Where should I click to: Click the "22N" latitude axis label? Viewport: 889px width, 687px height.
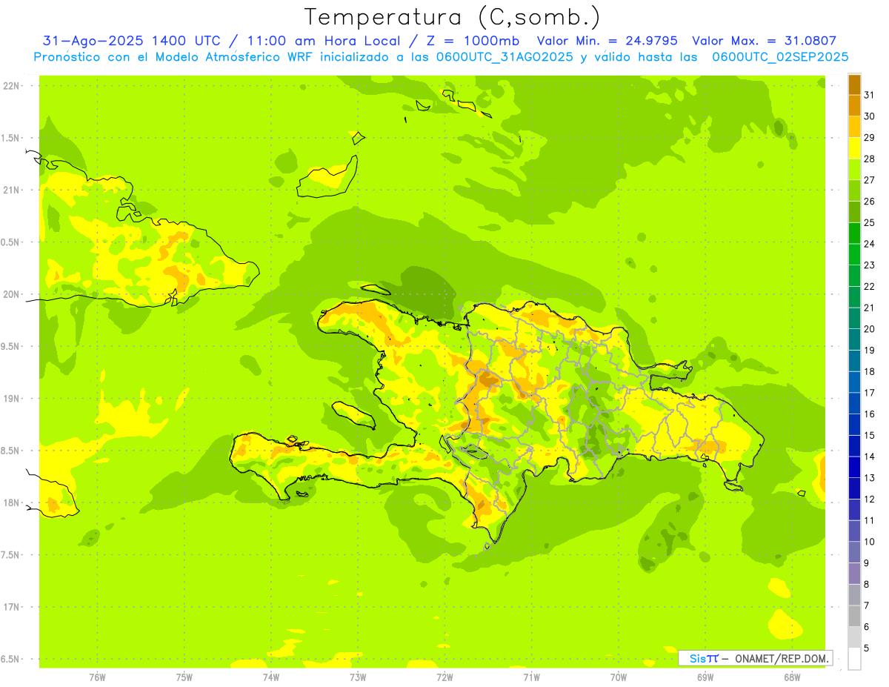[12, 86]
